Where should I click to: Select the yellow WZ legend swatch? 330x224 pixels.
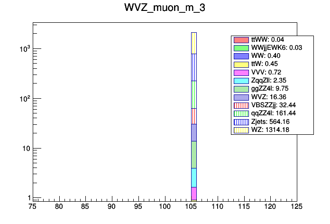[241, 130]
